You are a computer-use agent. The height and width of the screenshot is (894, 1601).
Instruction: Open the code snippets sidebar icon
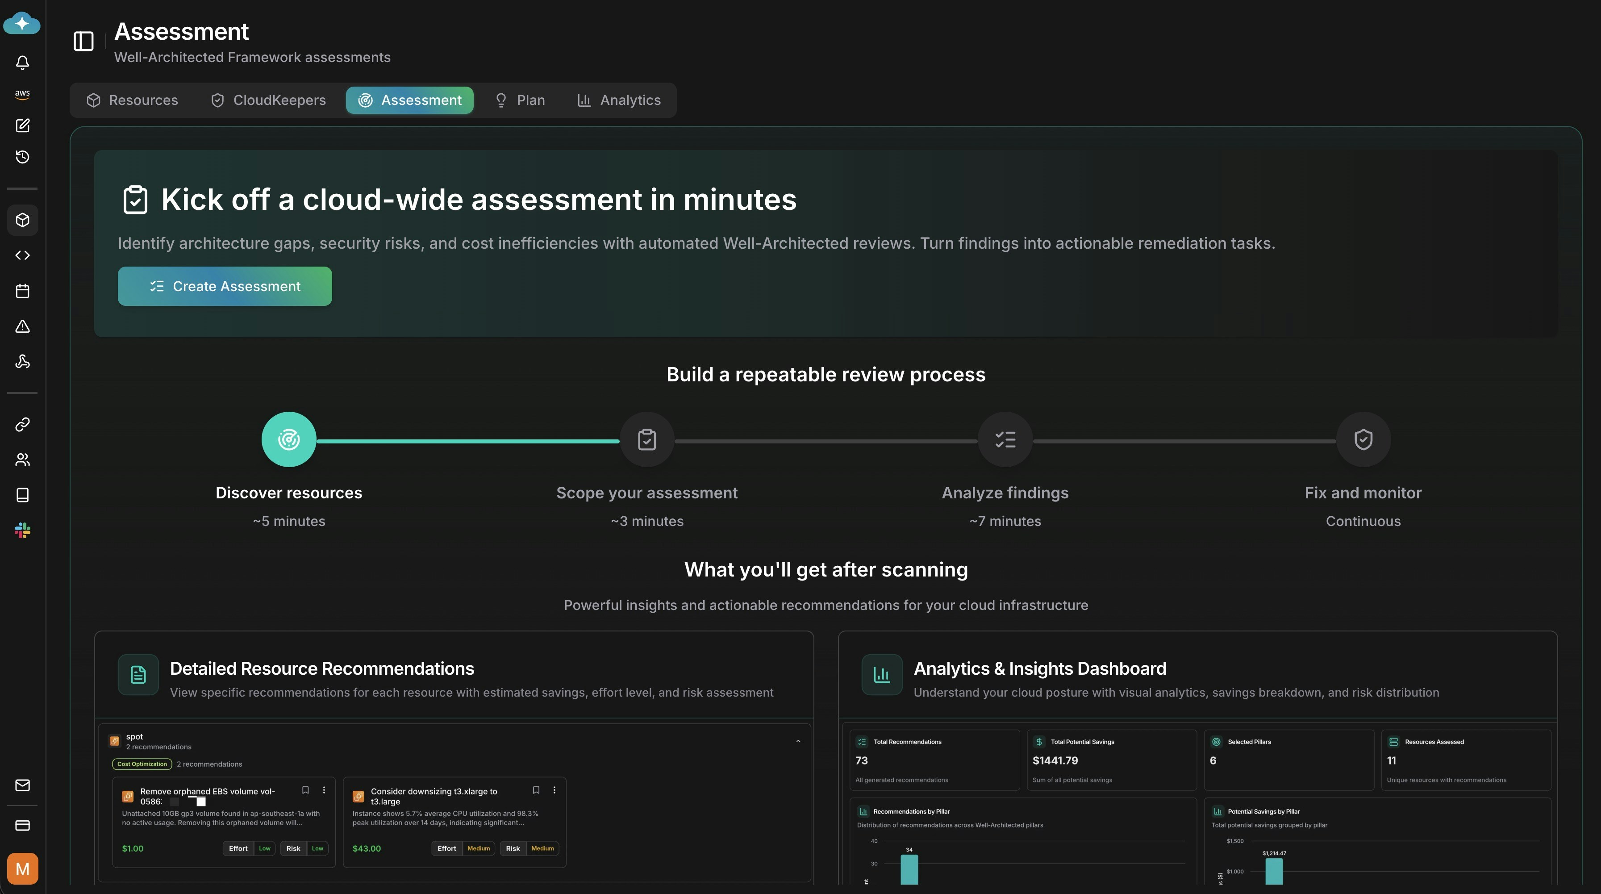tap(22, 255)
